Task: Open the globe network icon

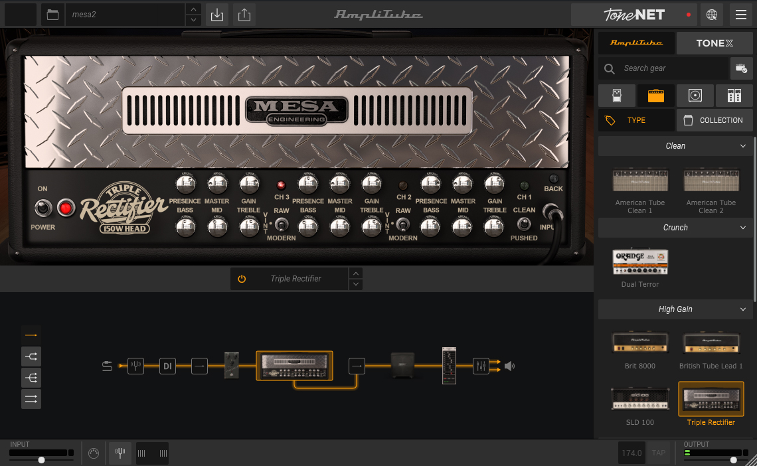Action: coord(712,14)
